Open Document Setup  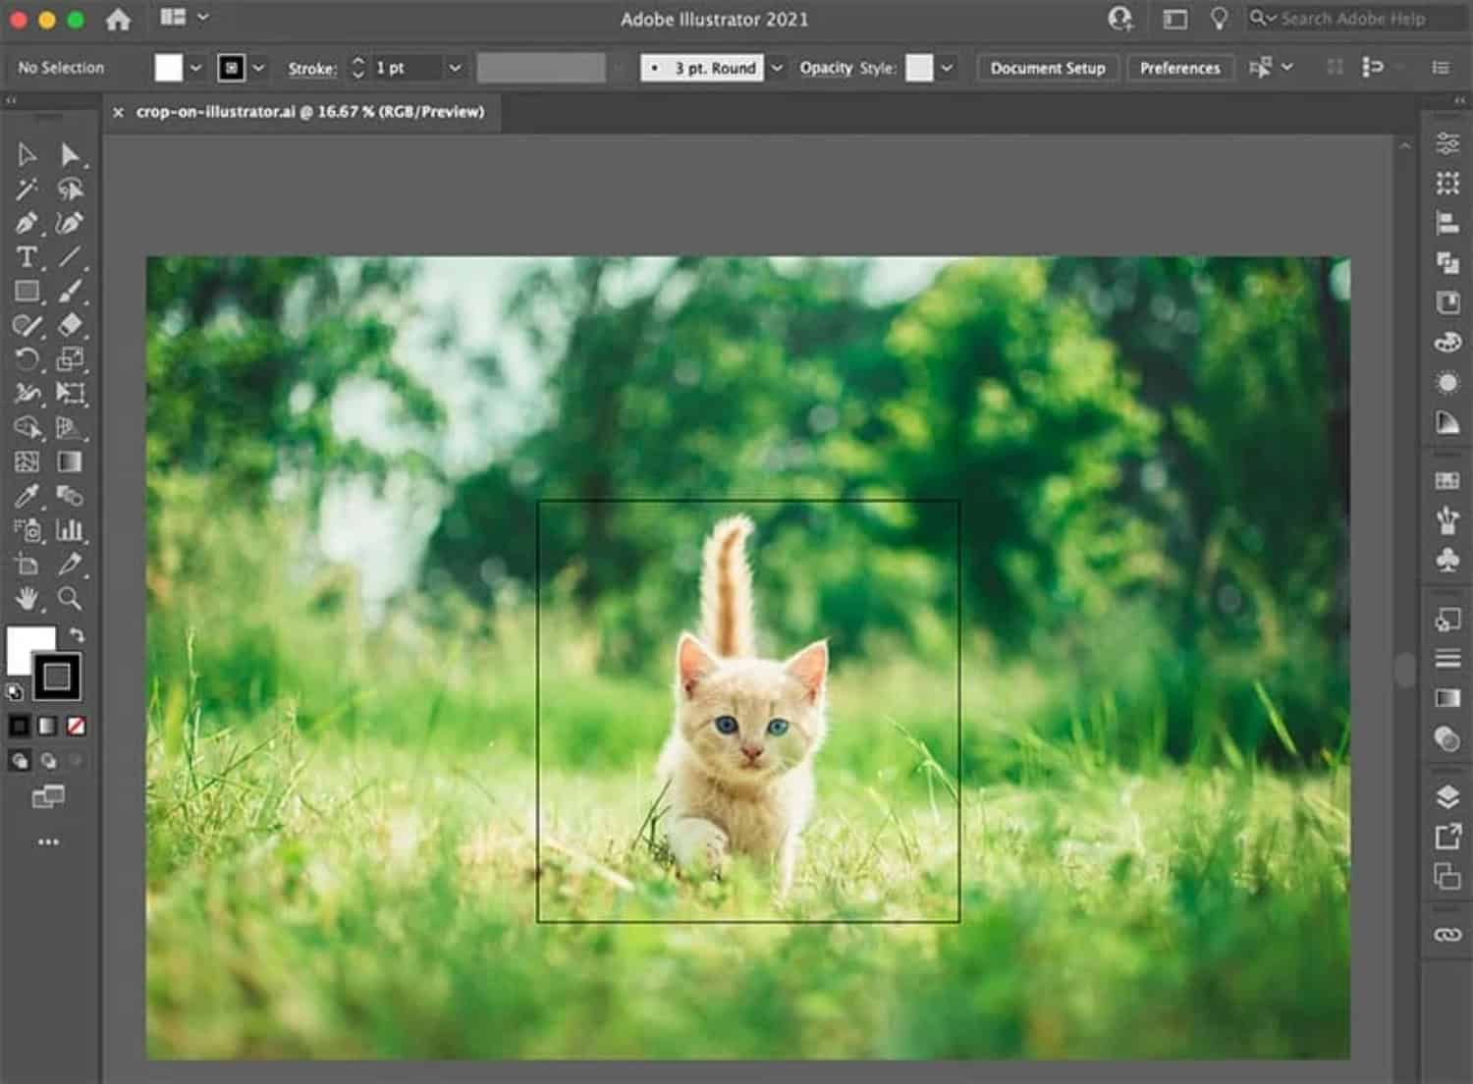[x=1048, y=68]
